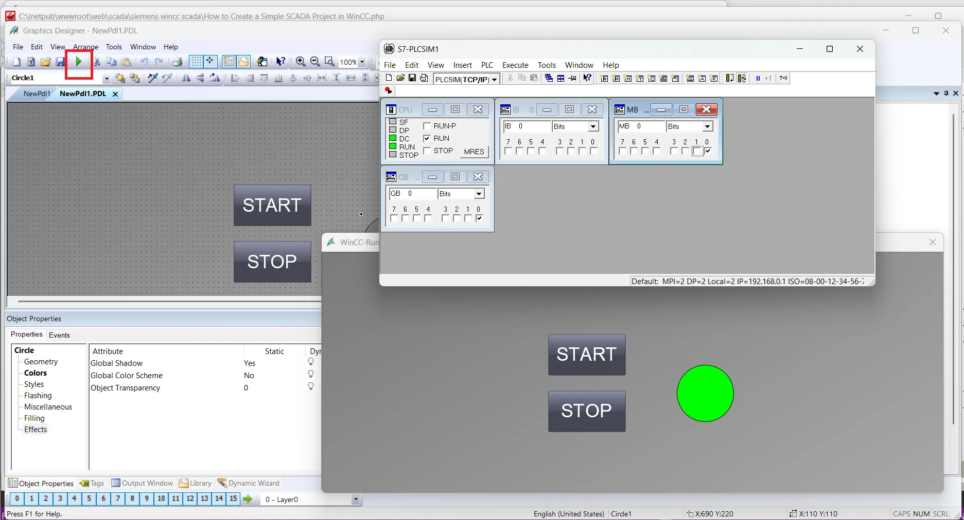Check the RUN-P mode checkbox
This screenshot has height=520, width=964.
tap(428, 125)
